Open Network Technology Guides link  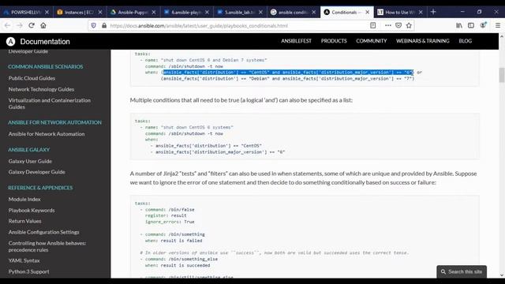coord(41,89)
